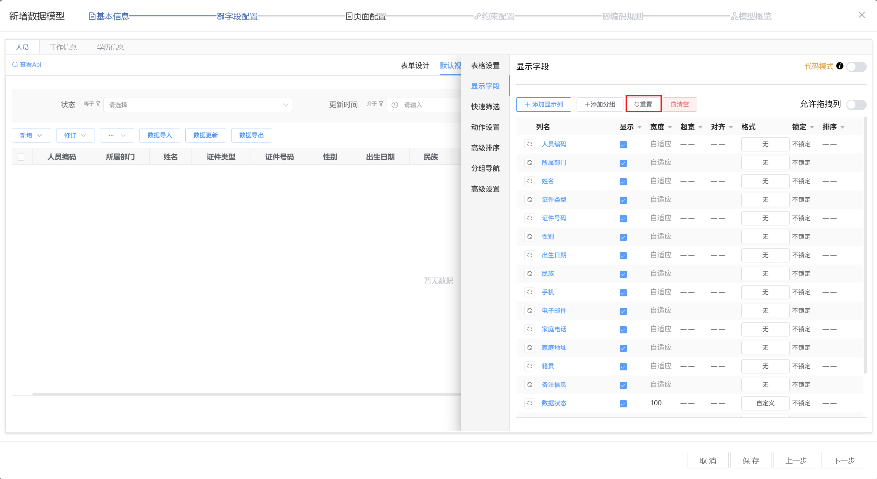The image size is (877, 479).
Task: Click the refresh icon beside 数据状态 row
Action: point(529,403)
